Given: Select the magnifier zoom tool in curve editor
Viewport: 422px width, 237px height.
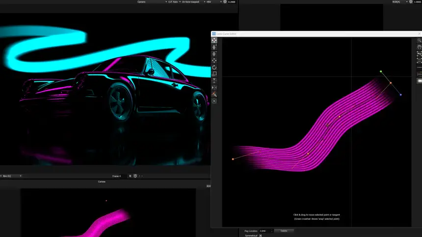Looking at the screenshot, I should (420, 40).
